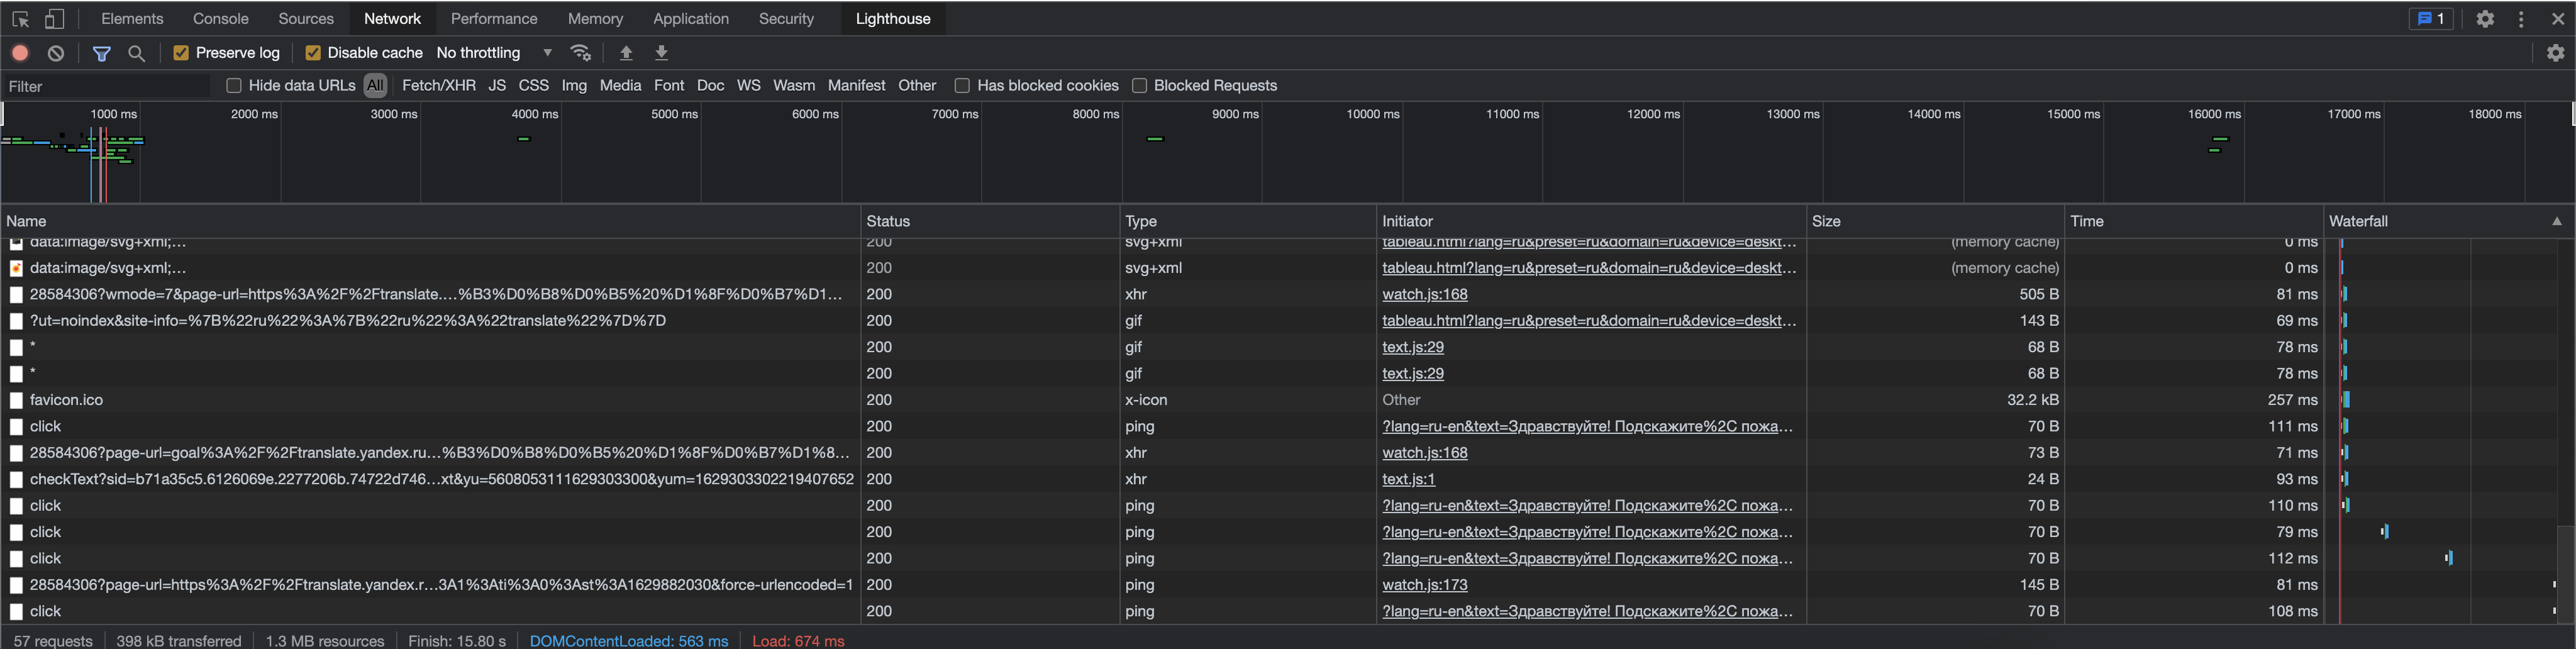The width and height of the screenshot is (2576, 649).
Task: Select the All filter type
Action: pyautogui.click(x=375, y=86)
